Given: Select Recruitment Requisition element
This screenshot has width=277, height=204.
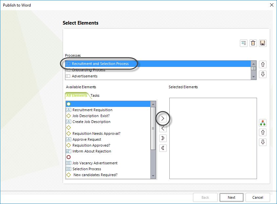Looking at the screenshot, I should pos(108,110).
